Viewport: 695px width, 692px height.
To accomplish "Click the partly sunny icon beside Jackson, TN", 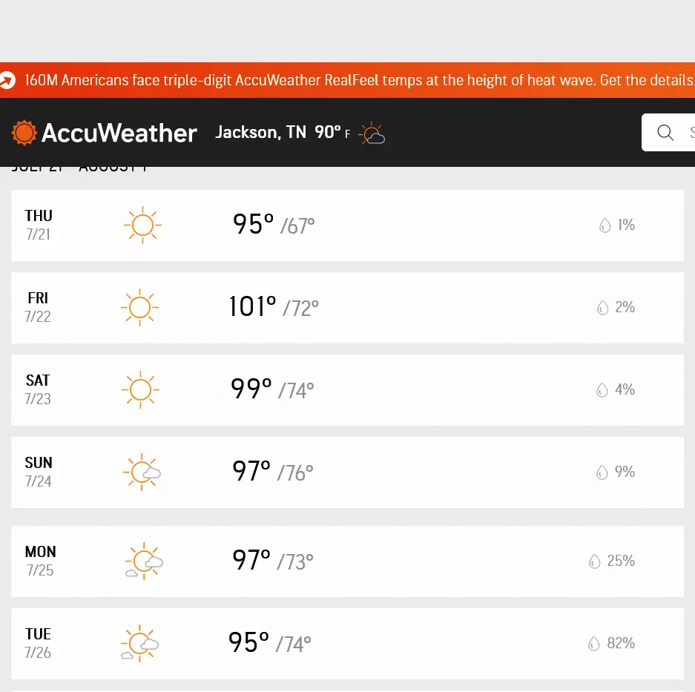I will [372, 134].
